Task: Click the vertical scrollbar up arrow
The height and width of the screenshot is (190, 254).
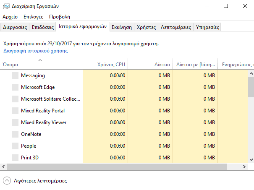Action: click(251, 74)
